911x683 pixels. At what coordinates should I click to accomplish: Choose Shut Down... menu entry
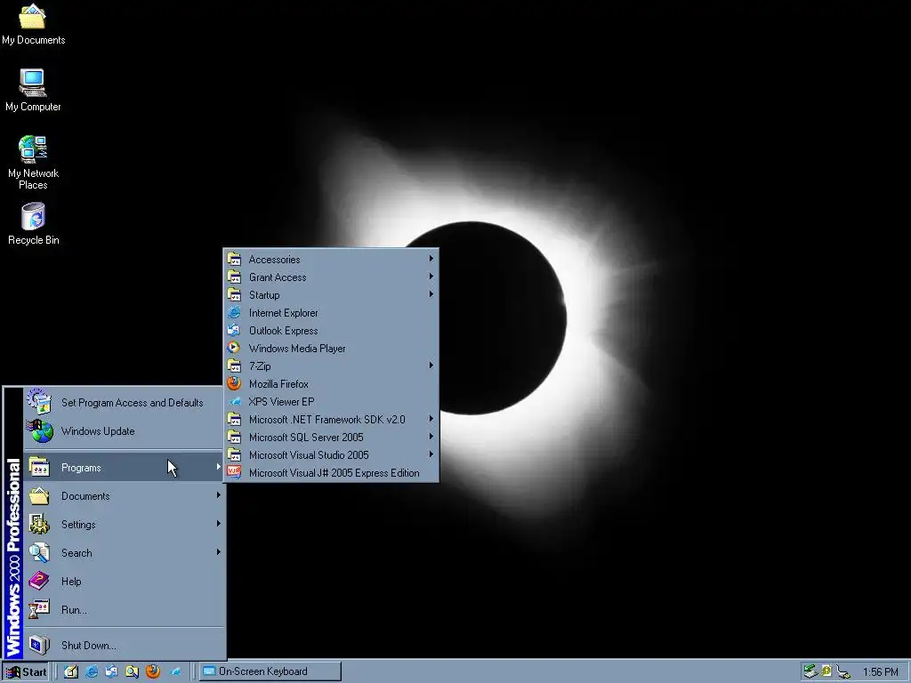[124, 645]
